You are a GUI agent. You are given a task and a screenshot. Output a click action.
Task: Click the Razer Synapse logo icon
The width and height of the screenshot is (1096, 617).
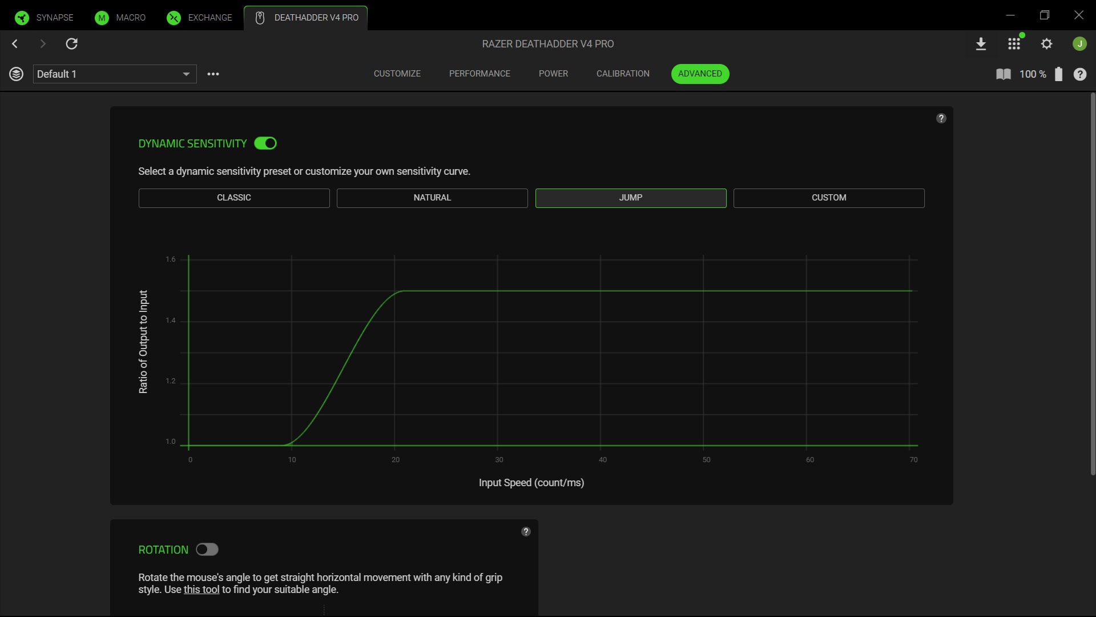[x=22, y=18]
